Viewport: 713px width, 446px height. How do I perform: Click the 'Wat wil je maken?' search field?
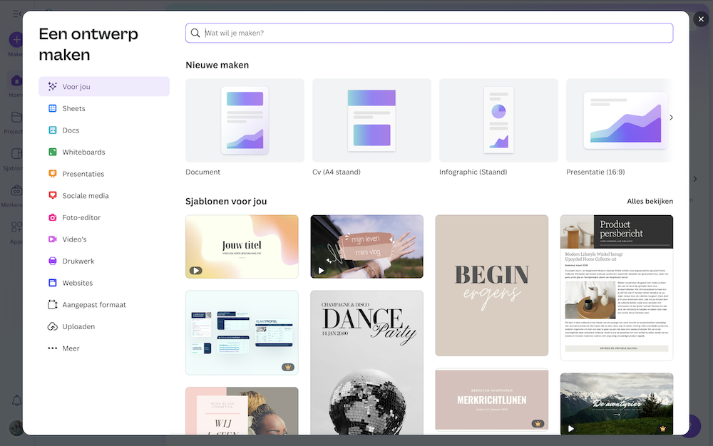coord(435,33)
